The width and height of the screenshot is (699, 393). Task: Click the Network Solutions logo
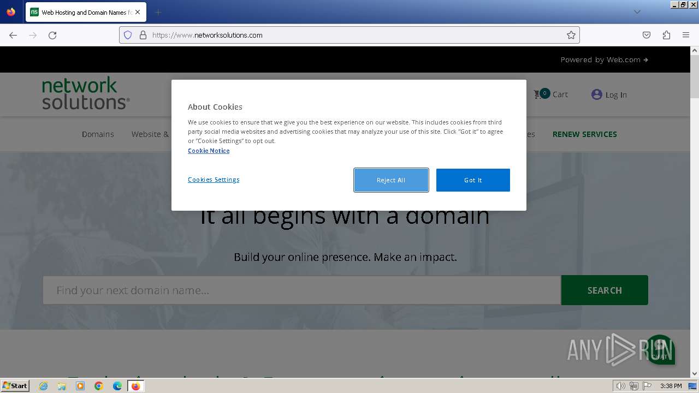coord(86,93)
